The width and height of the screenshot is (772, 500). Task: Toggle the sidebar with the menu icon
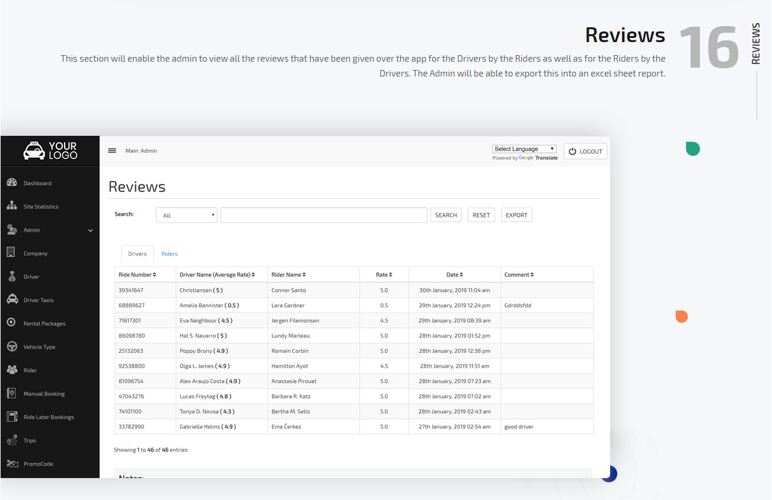(112, 150)
